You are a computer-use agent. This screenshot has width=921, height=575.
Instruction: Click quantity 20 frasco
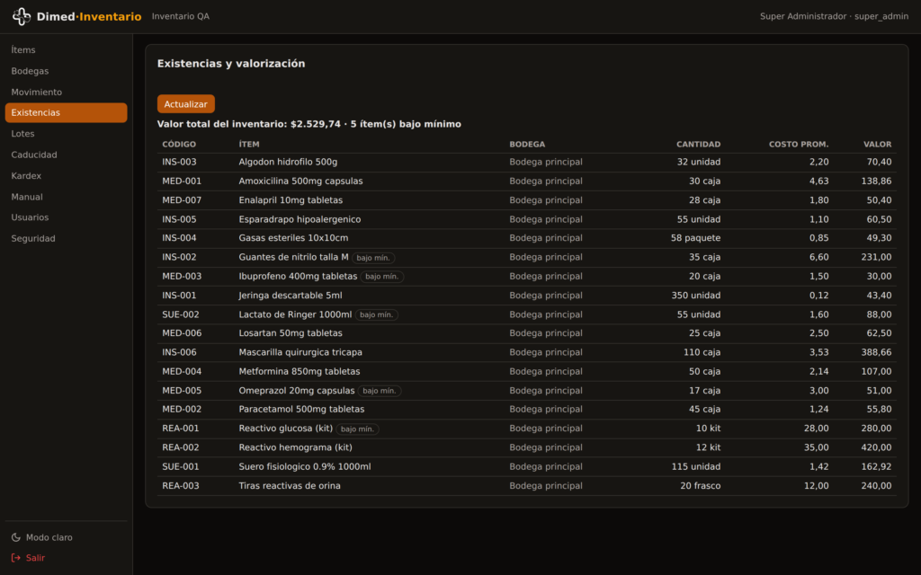pos(700,486)
